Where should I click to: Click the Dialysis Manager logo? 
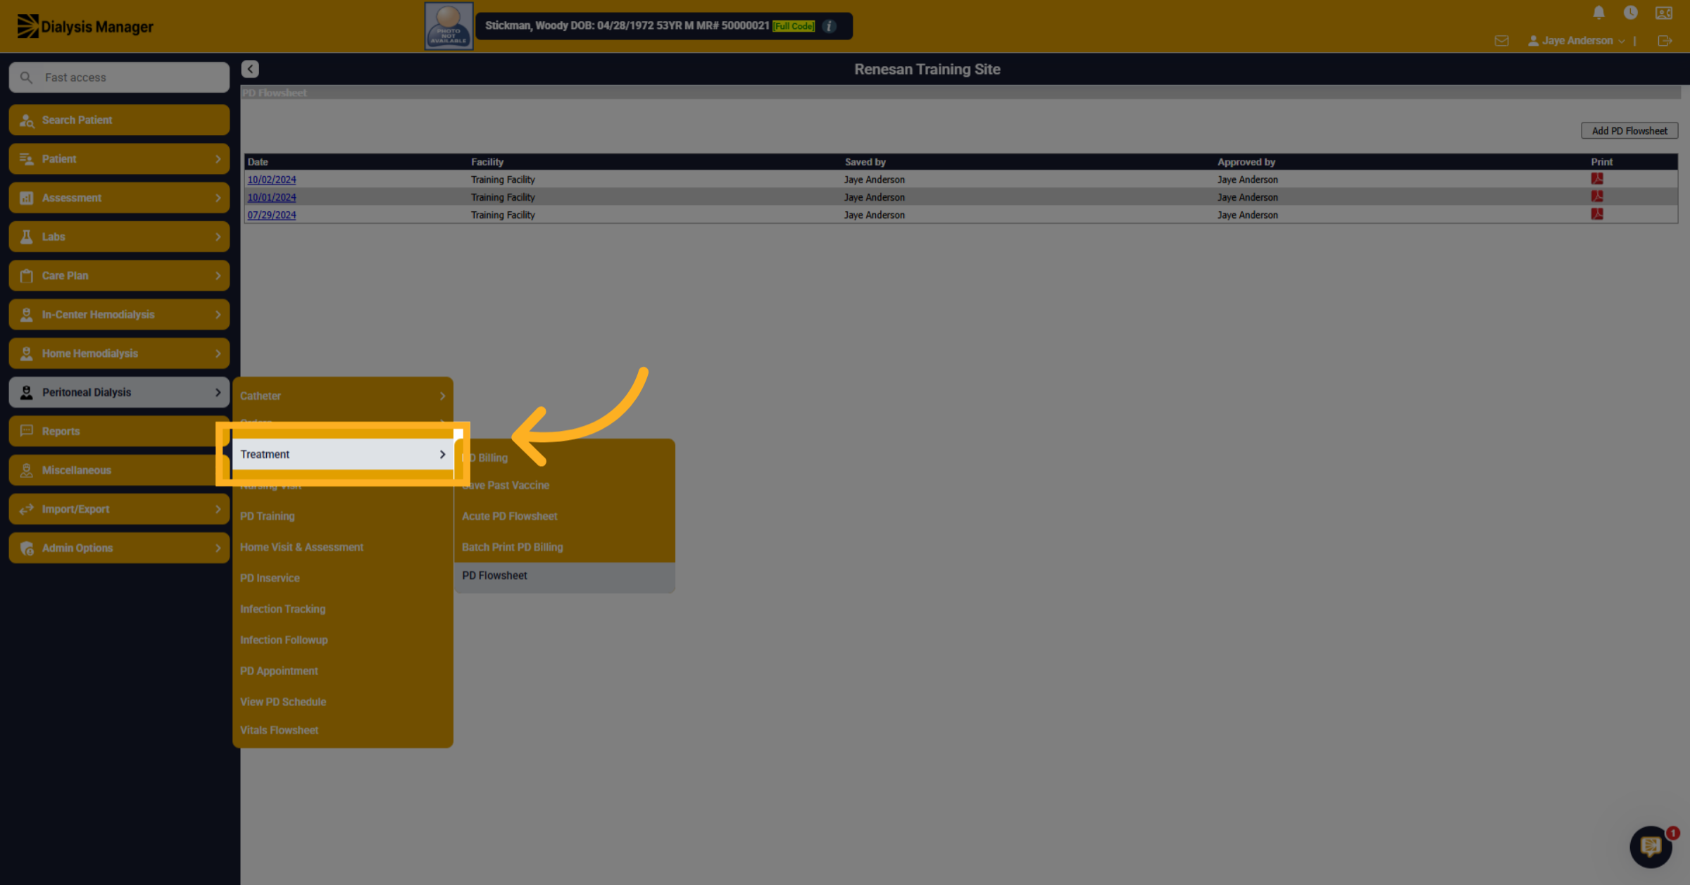[85, 26]
